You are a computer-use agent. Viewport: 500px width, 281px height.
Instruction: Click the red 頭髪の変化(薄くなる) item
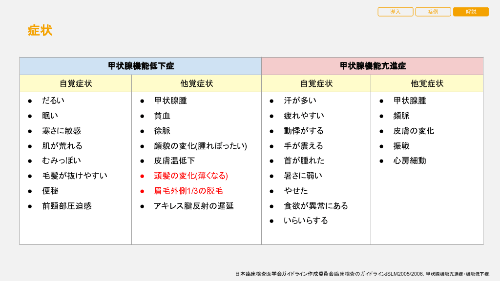pos(191,176)
